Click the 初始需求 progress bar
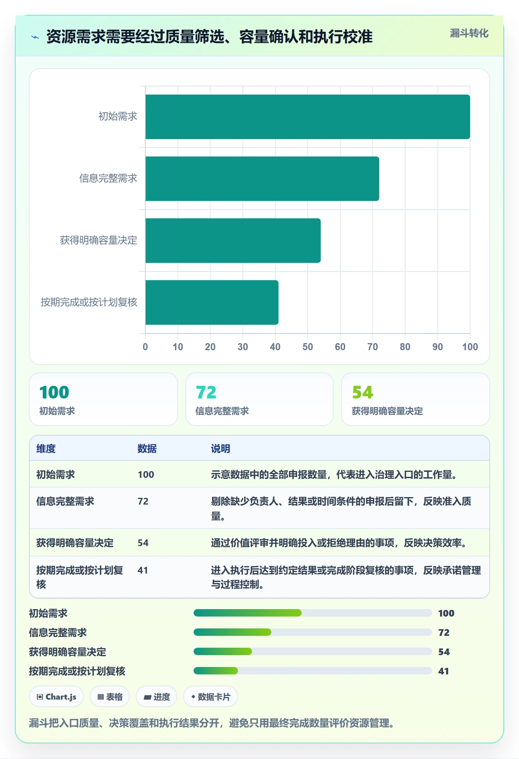This screenshot has width=519, height=759. pos(313,613)
